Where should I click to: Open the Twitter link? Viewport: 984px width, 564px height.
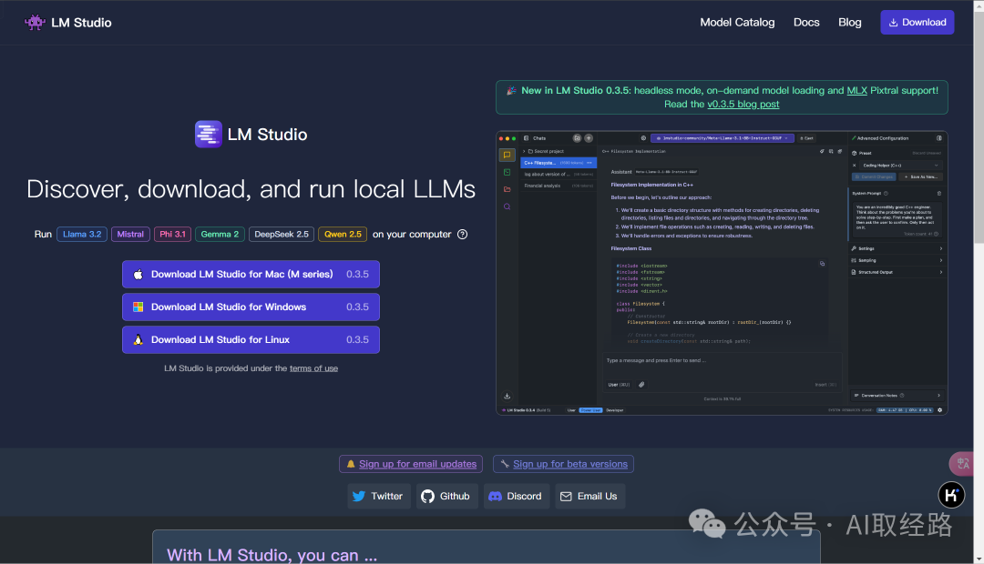tap(379, 497)
